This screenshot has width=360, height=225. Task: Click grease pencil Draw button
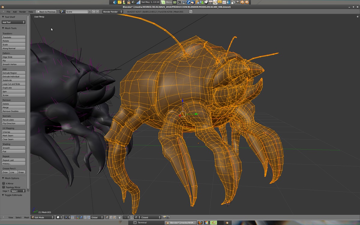(x=5, y=172)
